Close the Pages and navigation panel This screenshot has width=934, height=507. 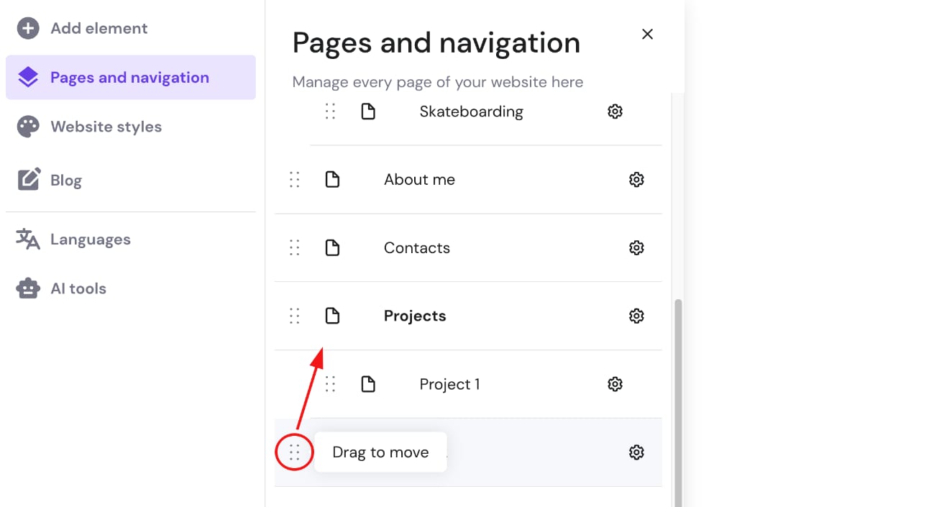tap(647, 34)
